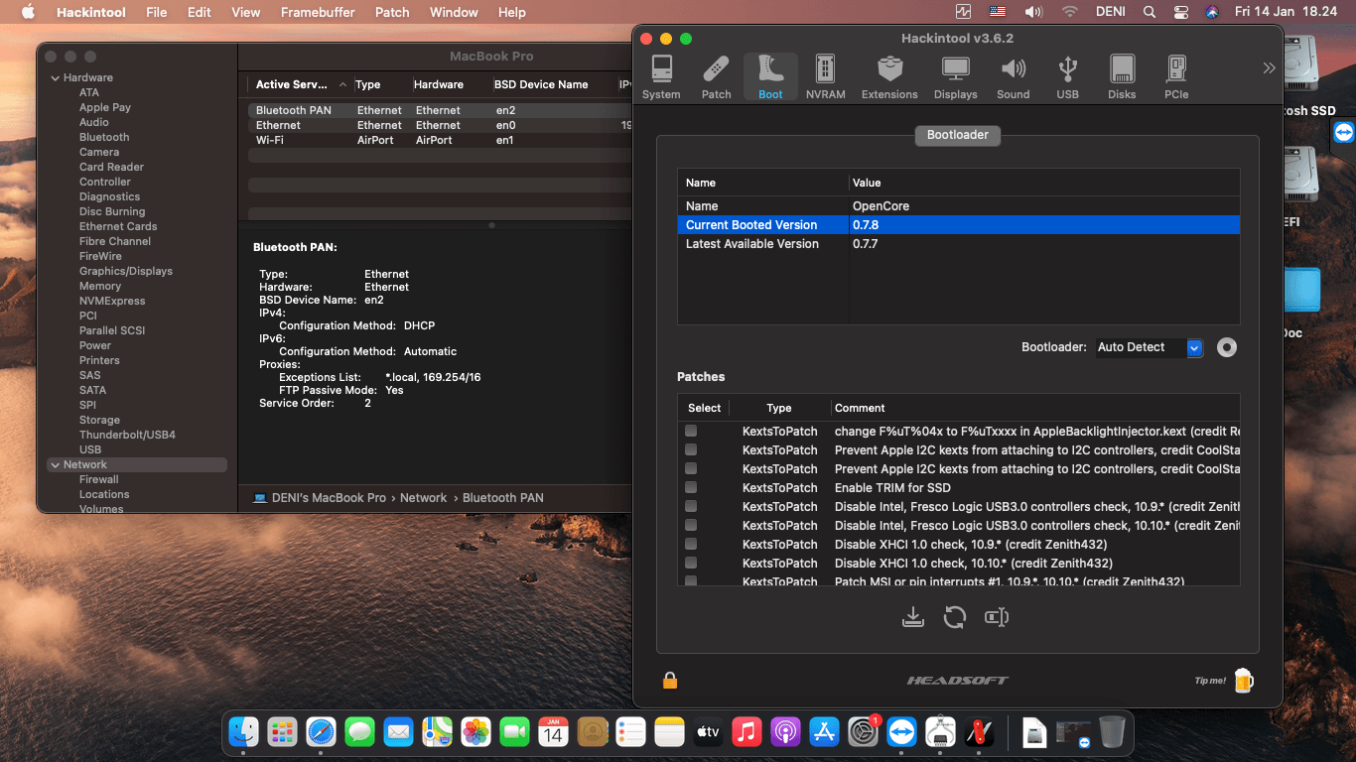1356x762 pixels.
Task: Open the Apple menu
Action: tap(28, 12)
